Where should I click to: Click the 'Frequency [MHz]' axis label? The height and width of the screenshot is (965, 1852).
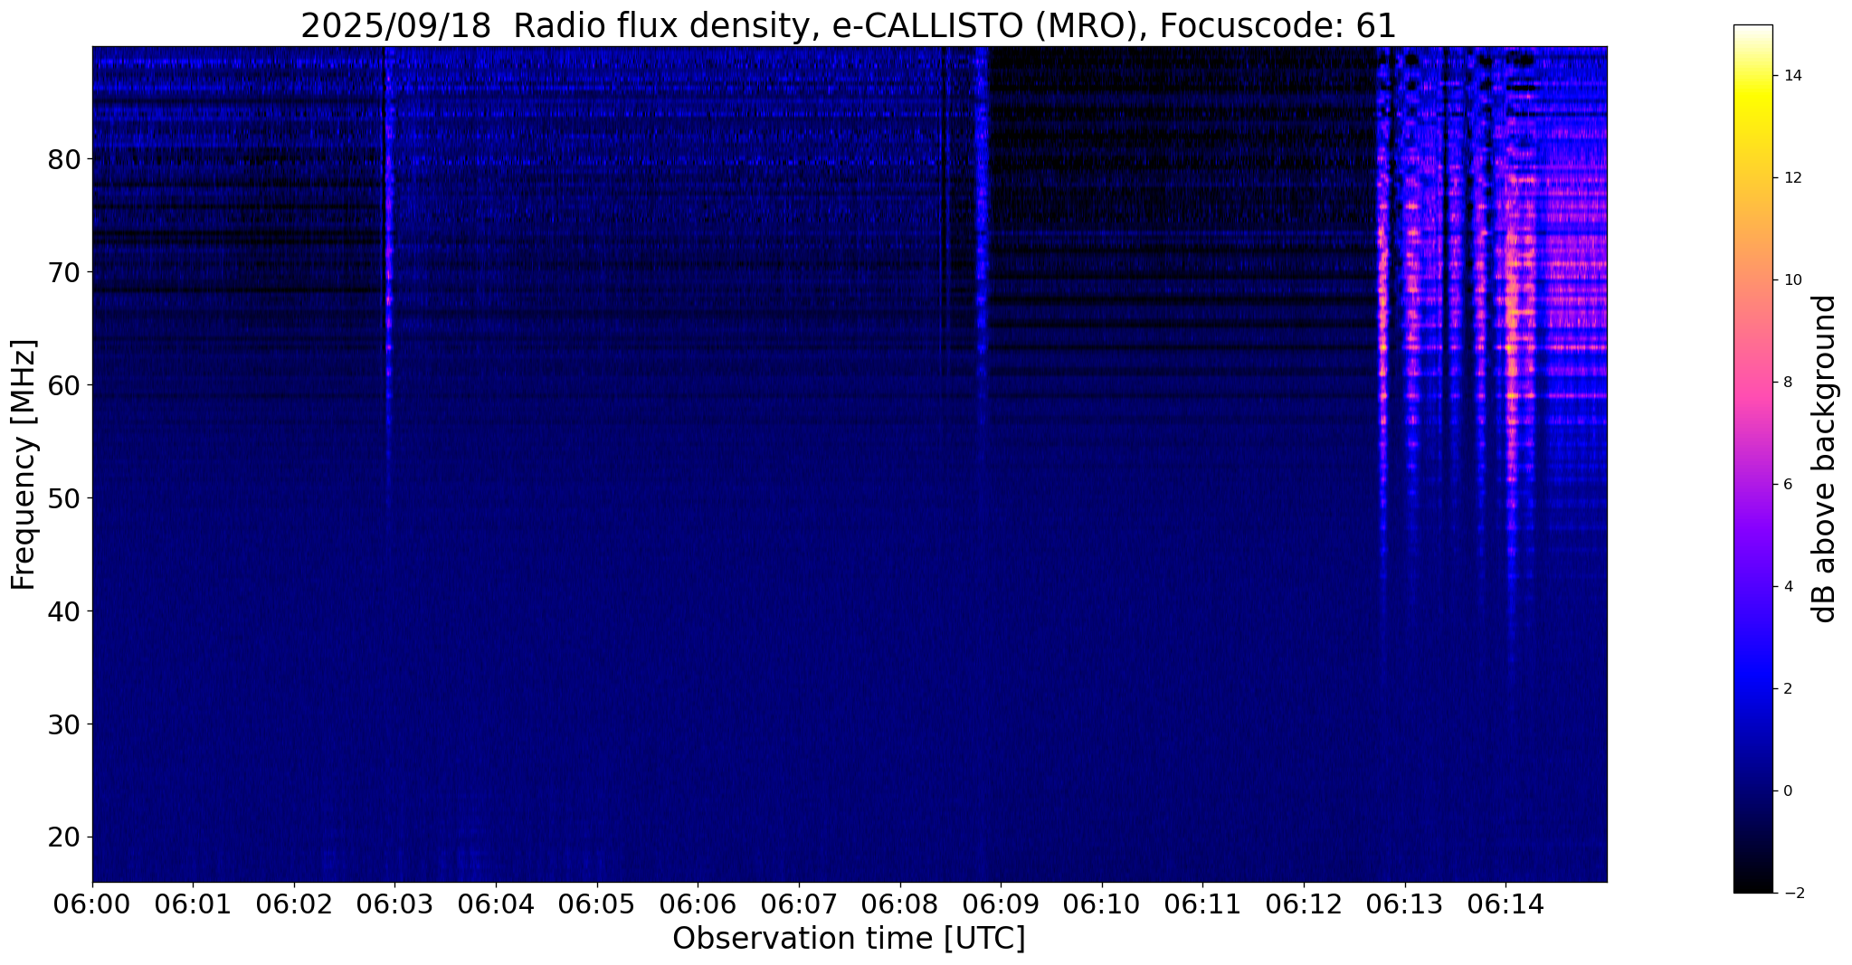(24, 465)
